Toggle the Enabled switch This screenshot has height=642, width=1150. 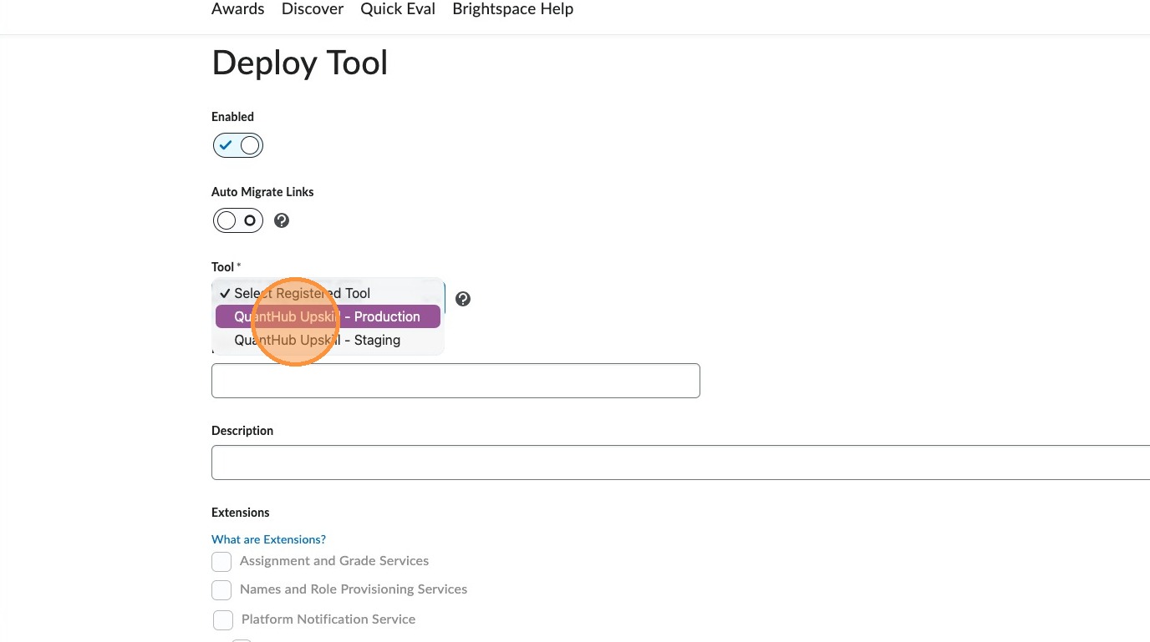238,145
